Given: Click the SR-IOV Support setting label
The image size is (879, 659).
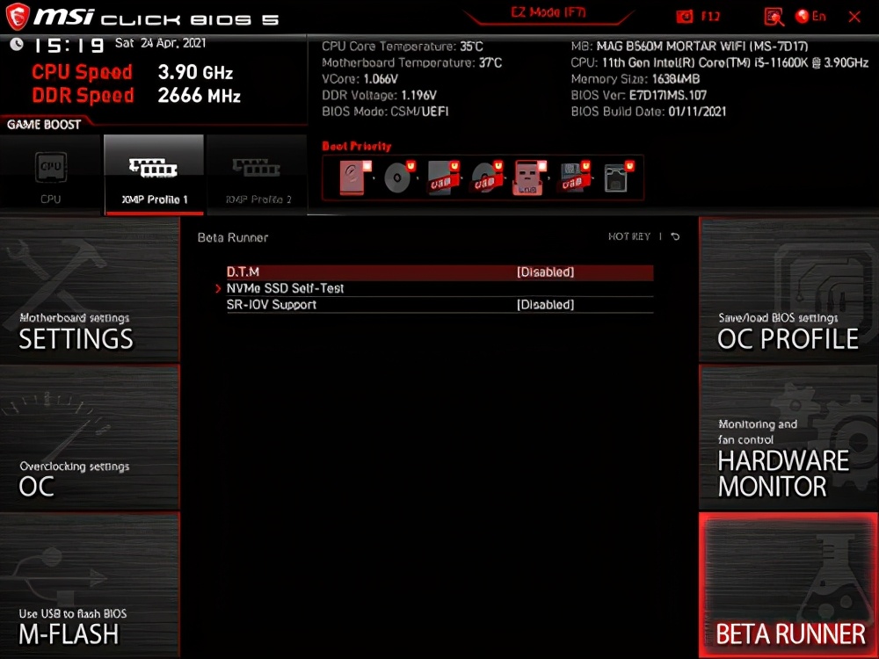Looking at the screenshot, I should [272, 305].
